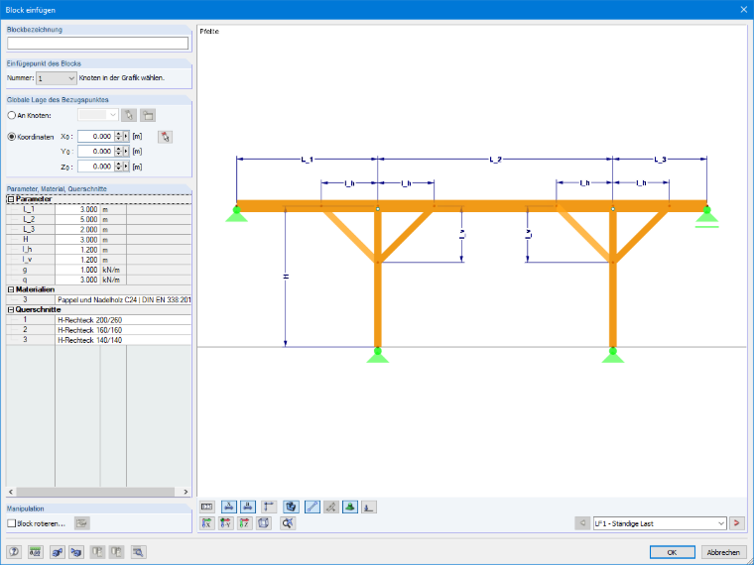Toggle green support symbols icon

(x=350, y=507)
